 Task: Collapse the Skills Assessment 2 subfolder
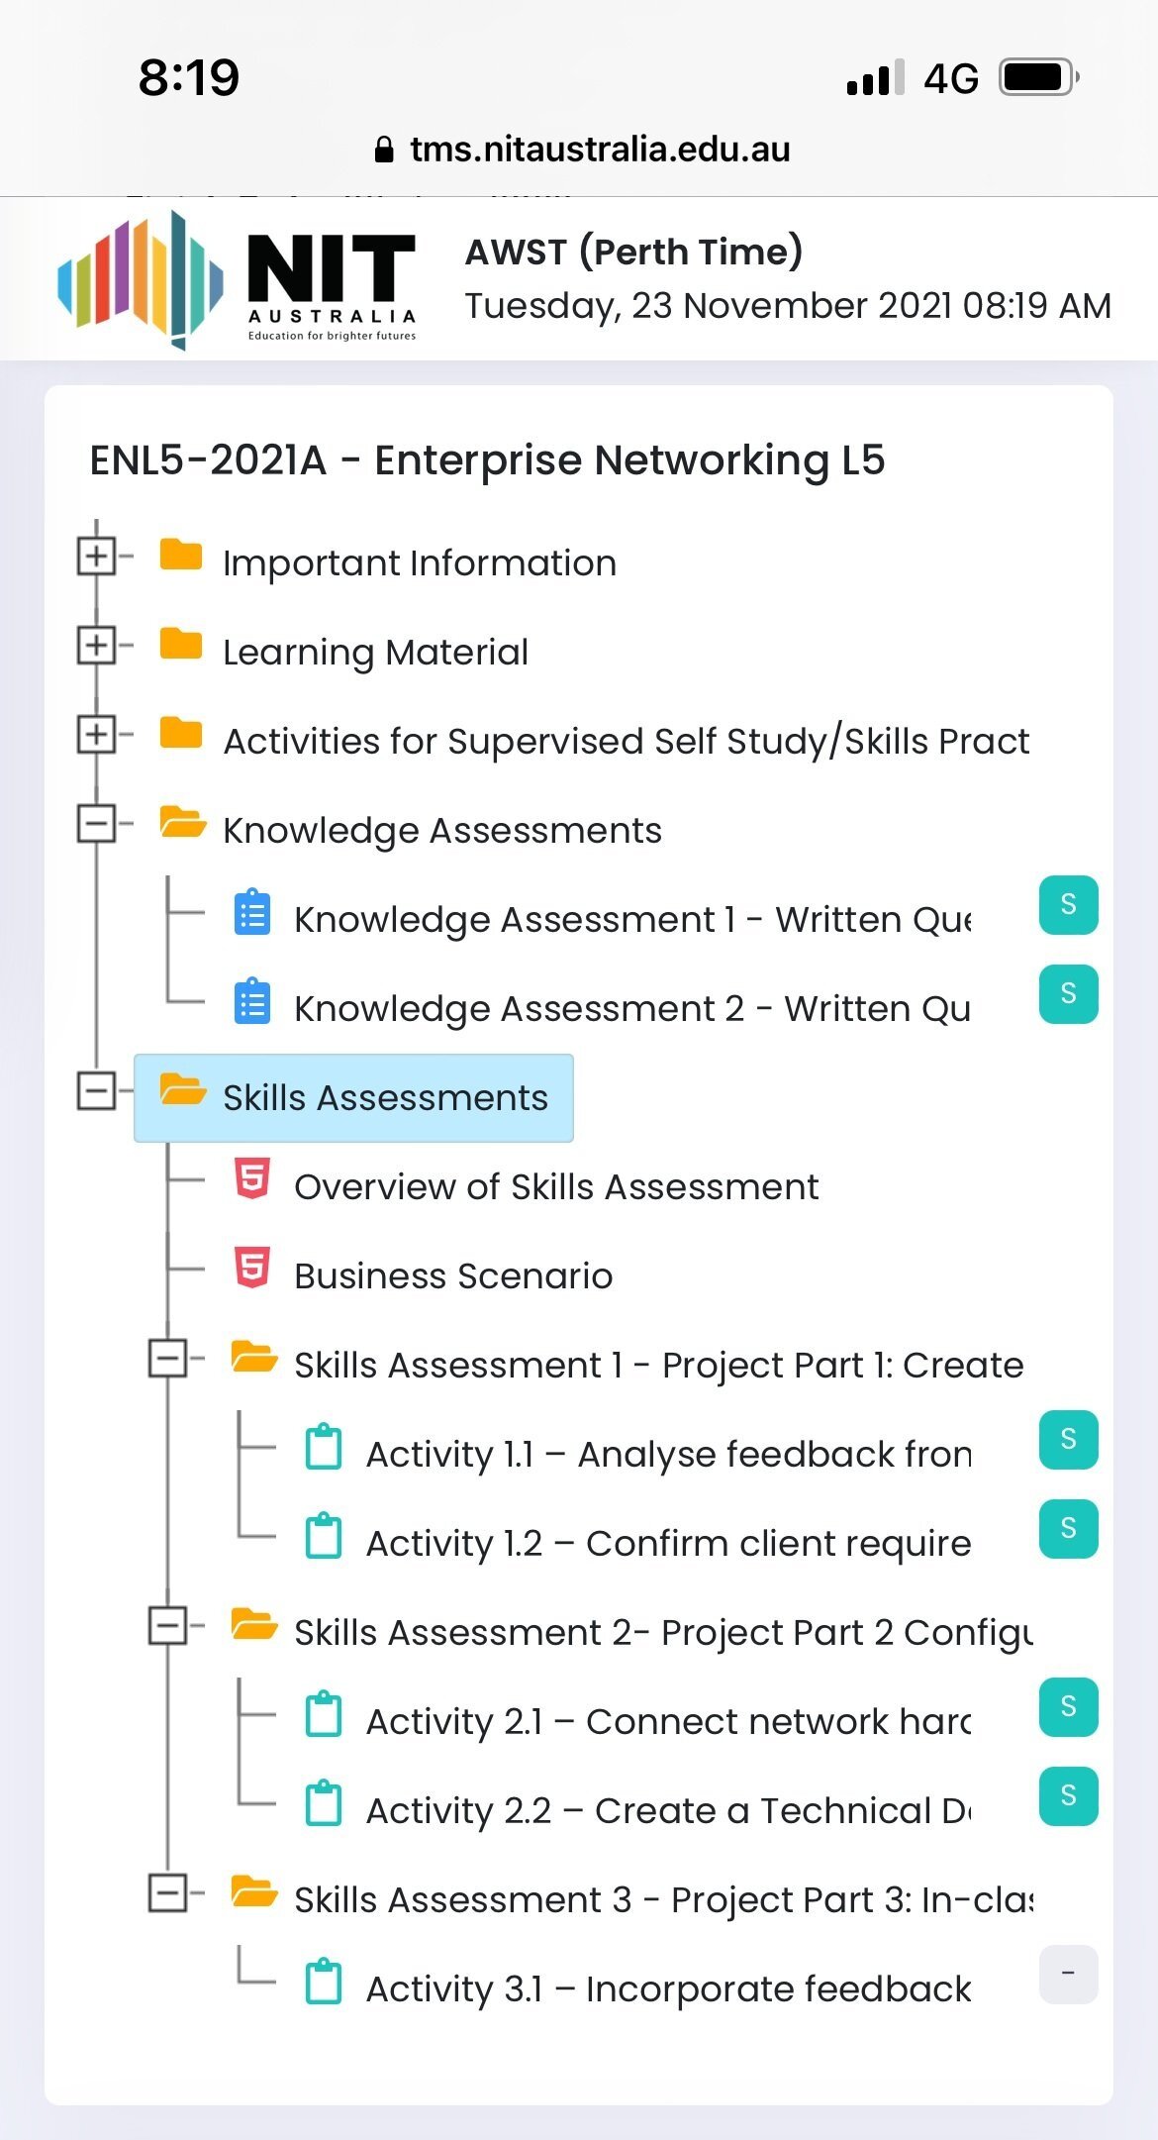(x=167, y=1626)
